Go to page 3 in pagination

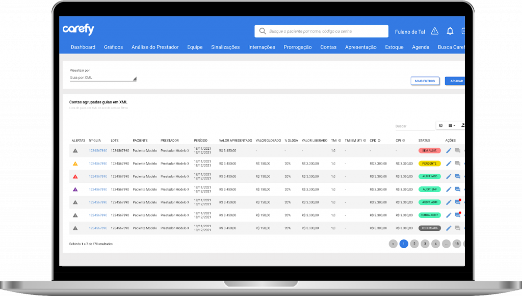(x=425, y=244)
